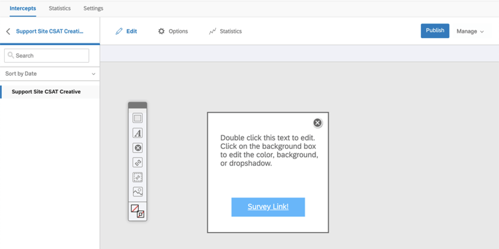Add a box element from the toolbar
The width and height of the screenshot is (499, 249).
click(x=138, y=119)
